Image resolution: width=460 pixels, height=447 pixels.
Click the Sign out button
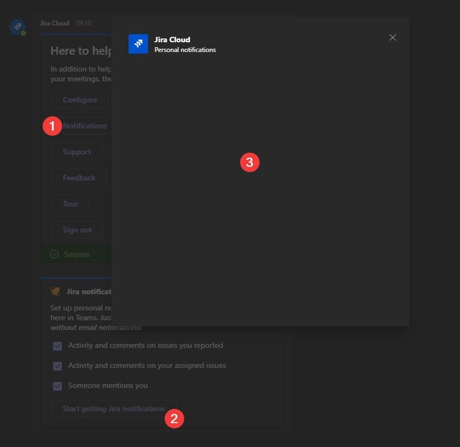pyautogui.click(x=77, y=230)
